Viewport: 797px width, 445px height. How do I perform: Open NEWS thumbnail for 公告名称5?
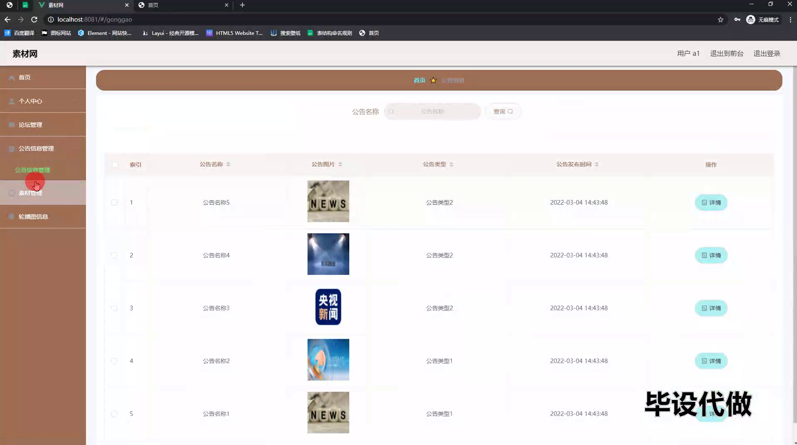point(328,201)
